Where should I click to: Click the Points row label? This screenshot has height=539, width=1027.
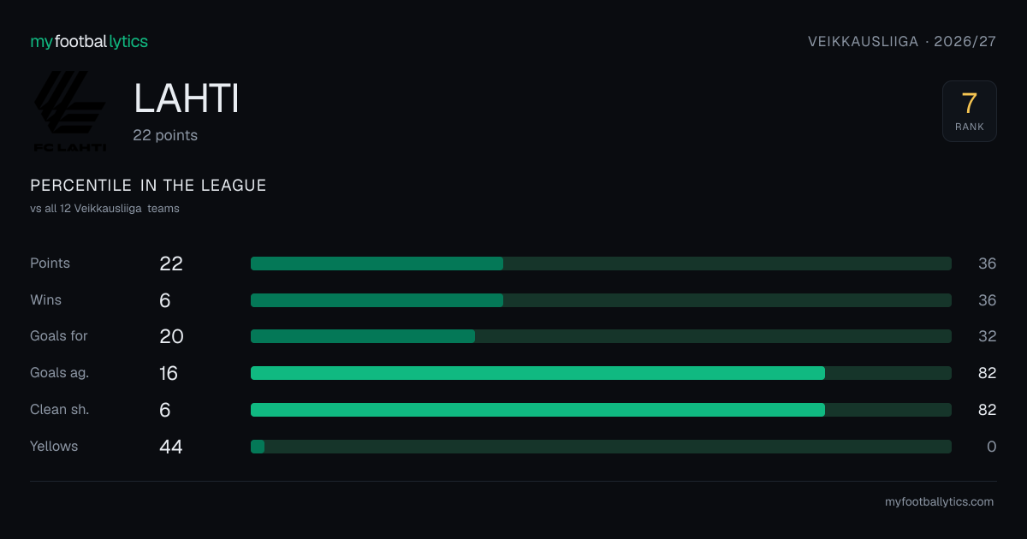coord(50,264)
